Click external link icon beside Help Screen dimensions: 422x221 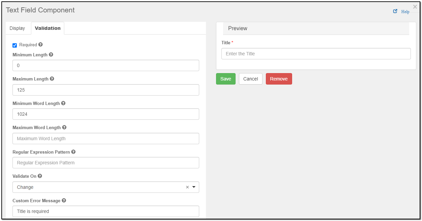395,11
